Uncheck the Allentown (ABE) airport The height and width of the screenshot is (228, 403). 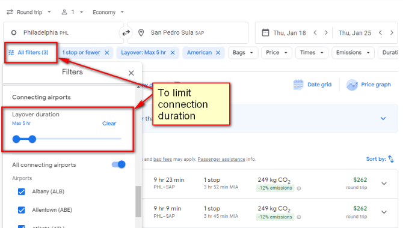tap(22, 210)
